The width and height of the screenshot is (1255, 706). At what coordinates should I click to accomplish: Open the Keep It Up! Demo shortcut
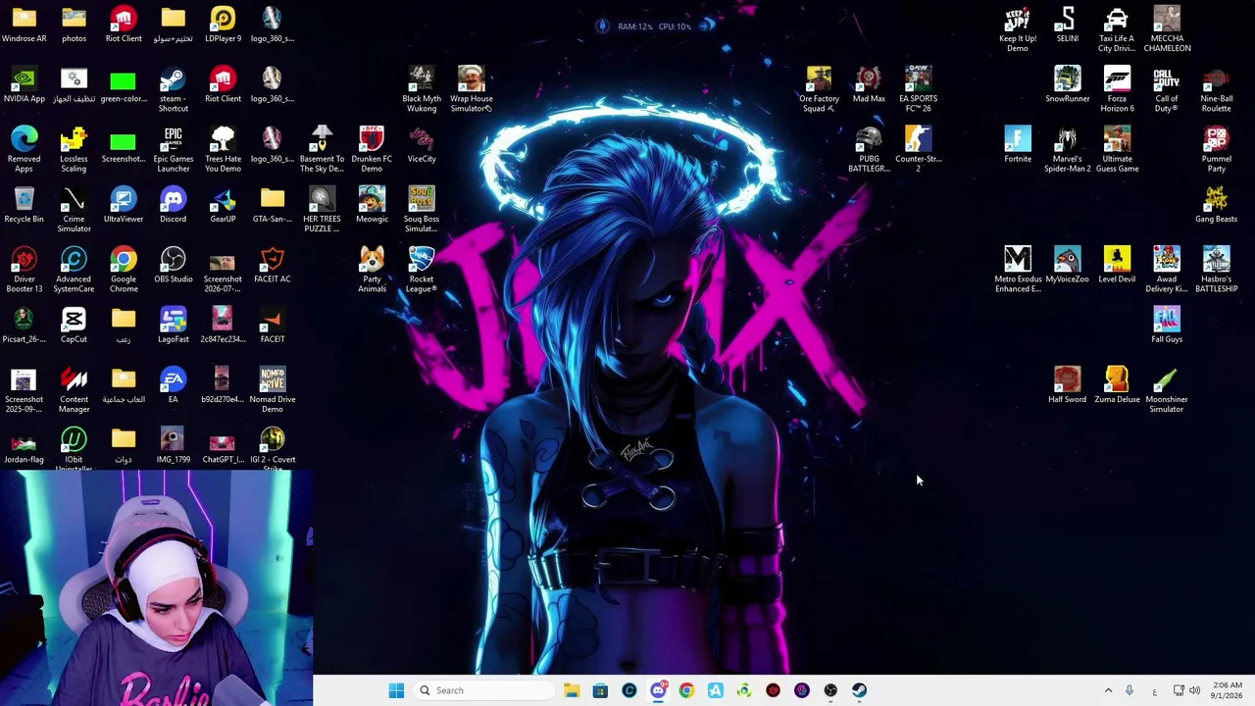tap(1018, 30)
